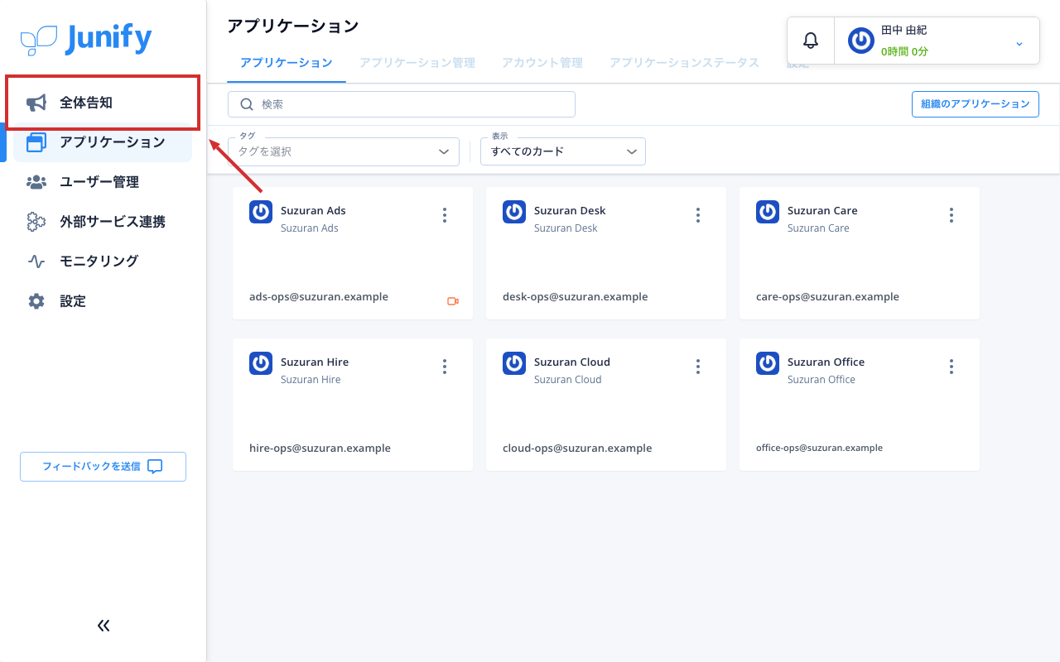Open モニタリング in the sidebar

click(103, 261)
